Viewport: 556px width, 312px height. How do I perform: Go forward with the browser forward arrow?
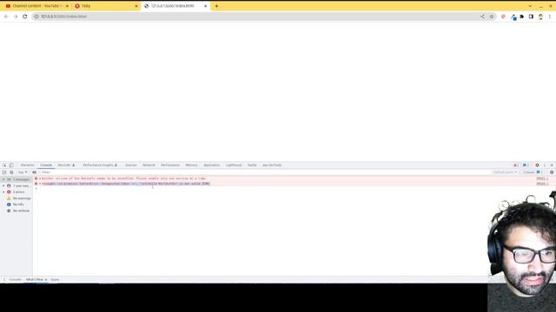click(x=16, y=16)
